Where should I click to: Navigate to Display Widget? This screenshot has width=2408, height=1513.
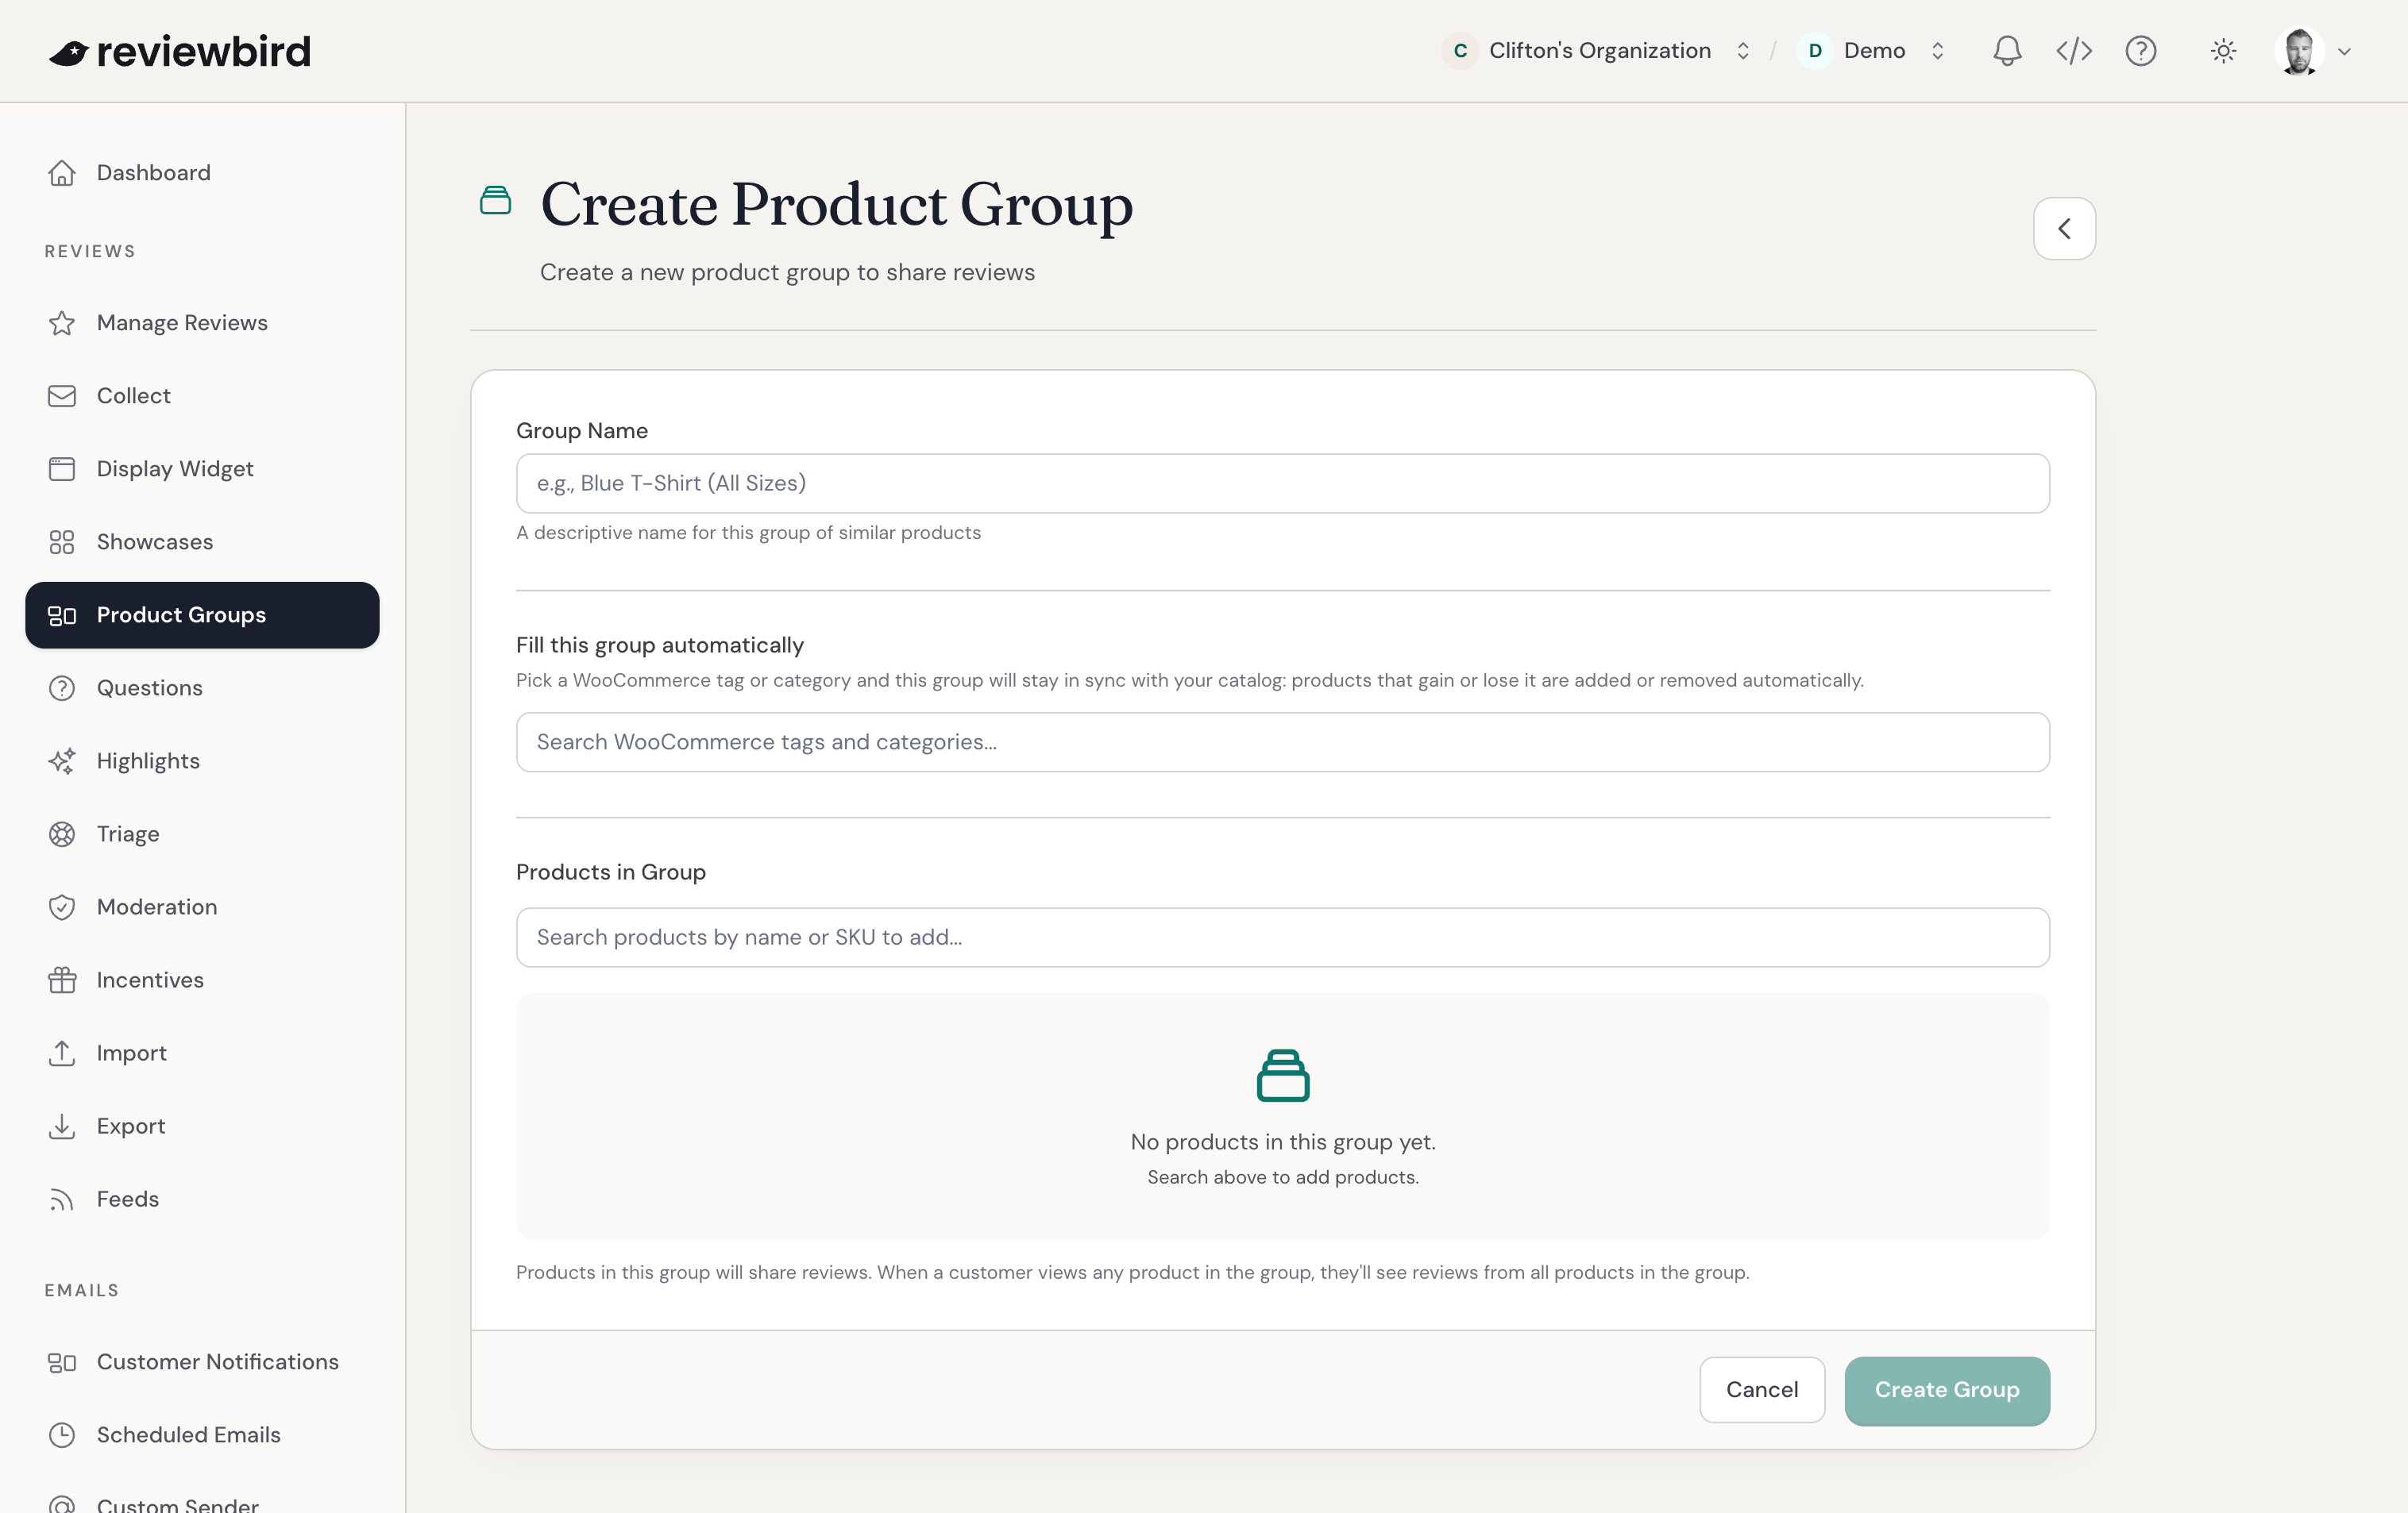click(202, 468)
